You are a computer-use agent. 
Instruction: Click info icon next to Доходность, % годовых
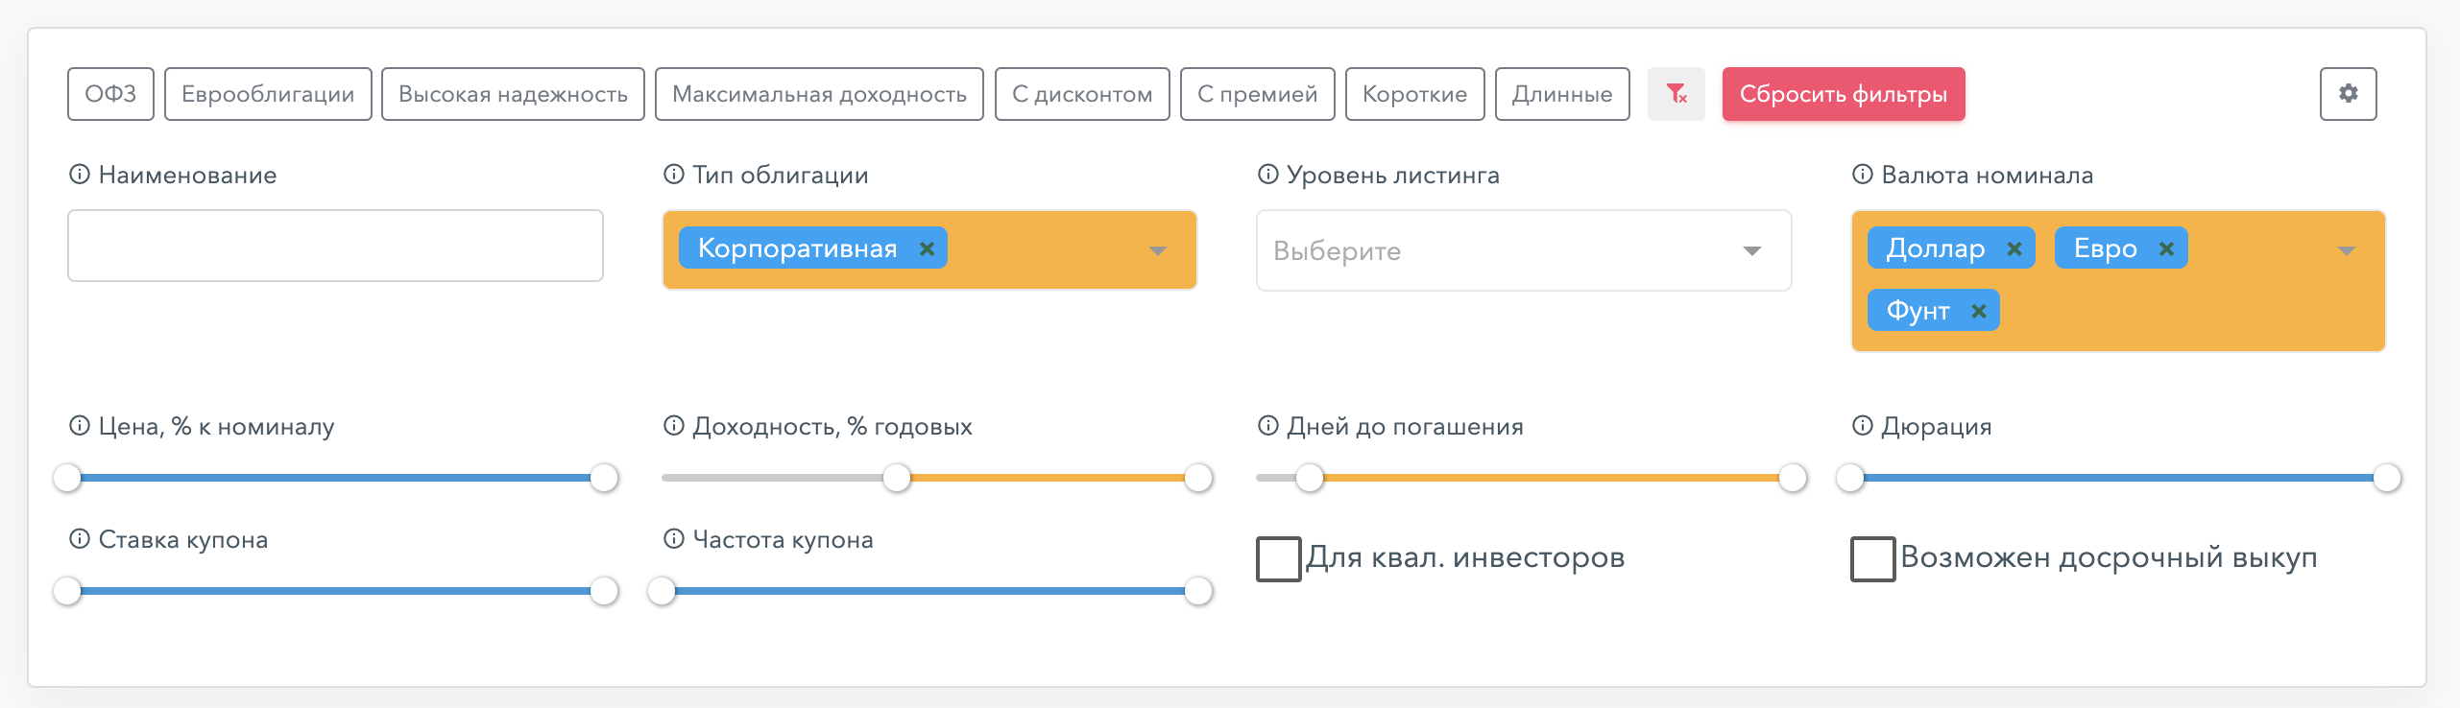674,426
